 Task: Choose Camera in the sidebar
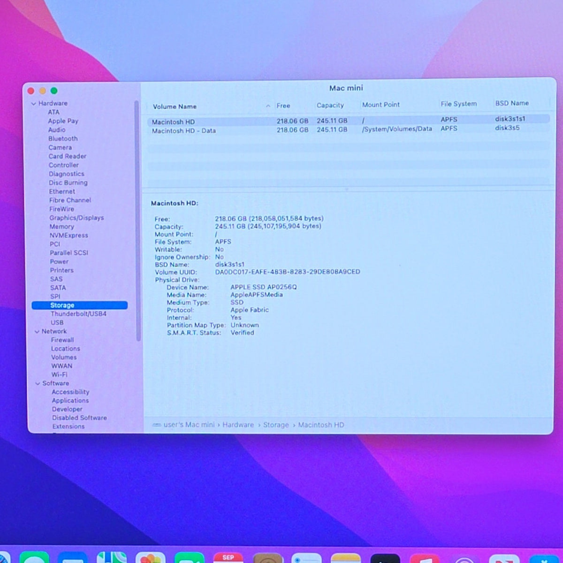click(60, 147)
